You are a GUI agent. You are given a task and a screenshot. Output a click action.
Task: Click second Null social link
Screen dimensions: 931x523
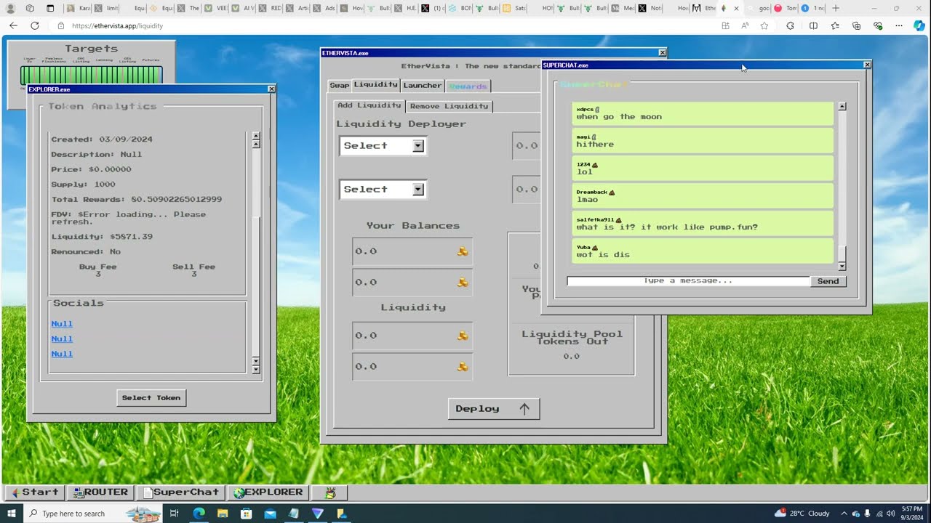click(62, 339)
